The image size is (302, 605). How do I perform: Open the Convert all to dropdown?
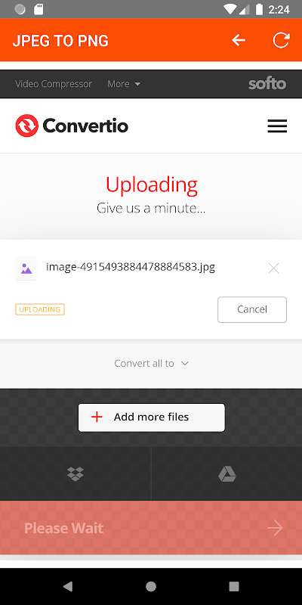(152, 364)
